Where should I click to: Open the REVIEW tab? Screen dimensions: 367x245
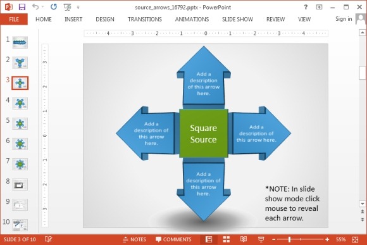pyautogui.click(x=275, y=19)
